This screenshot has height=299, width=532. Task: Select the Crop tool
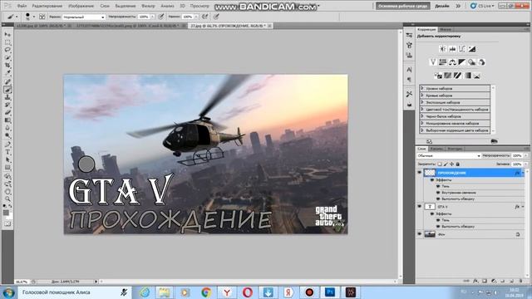[7, 65]
